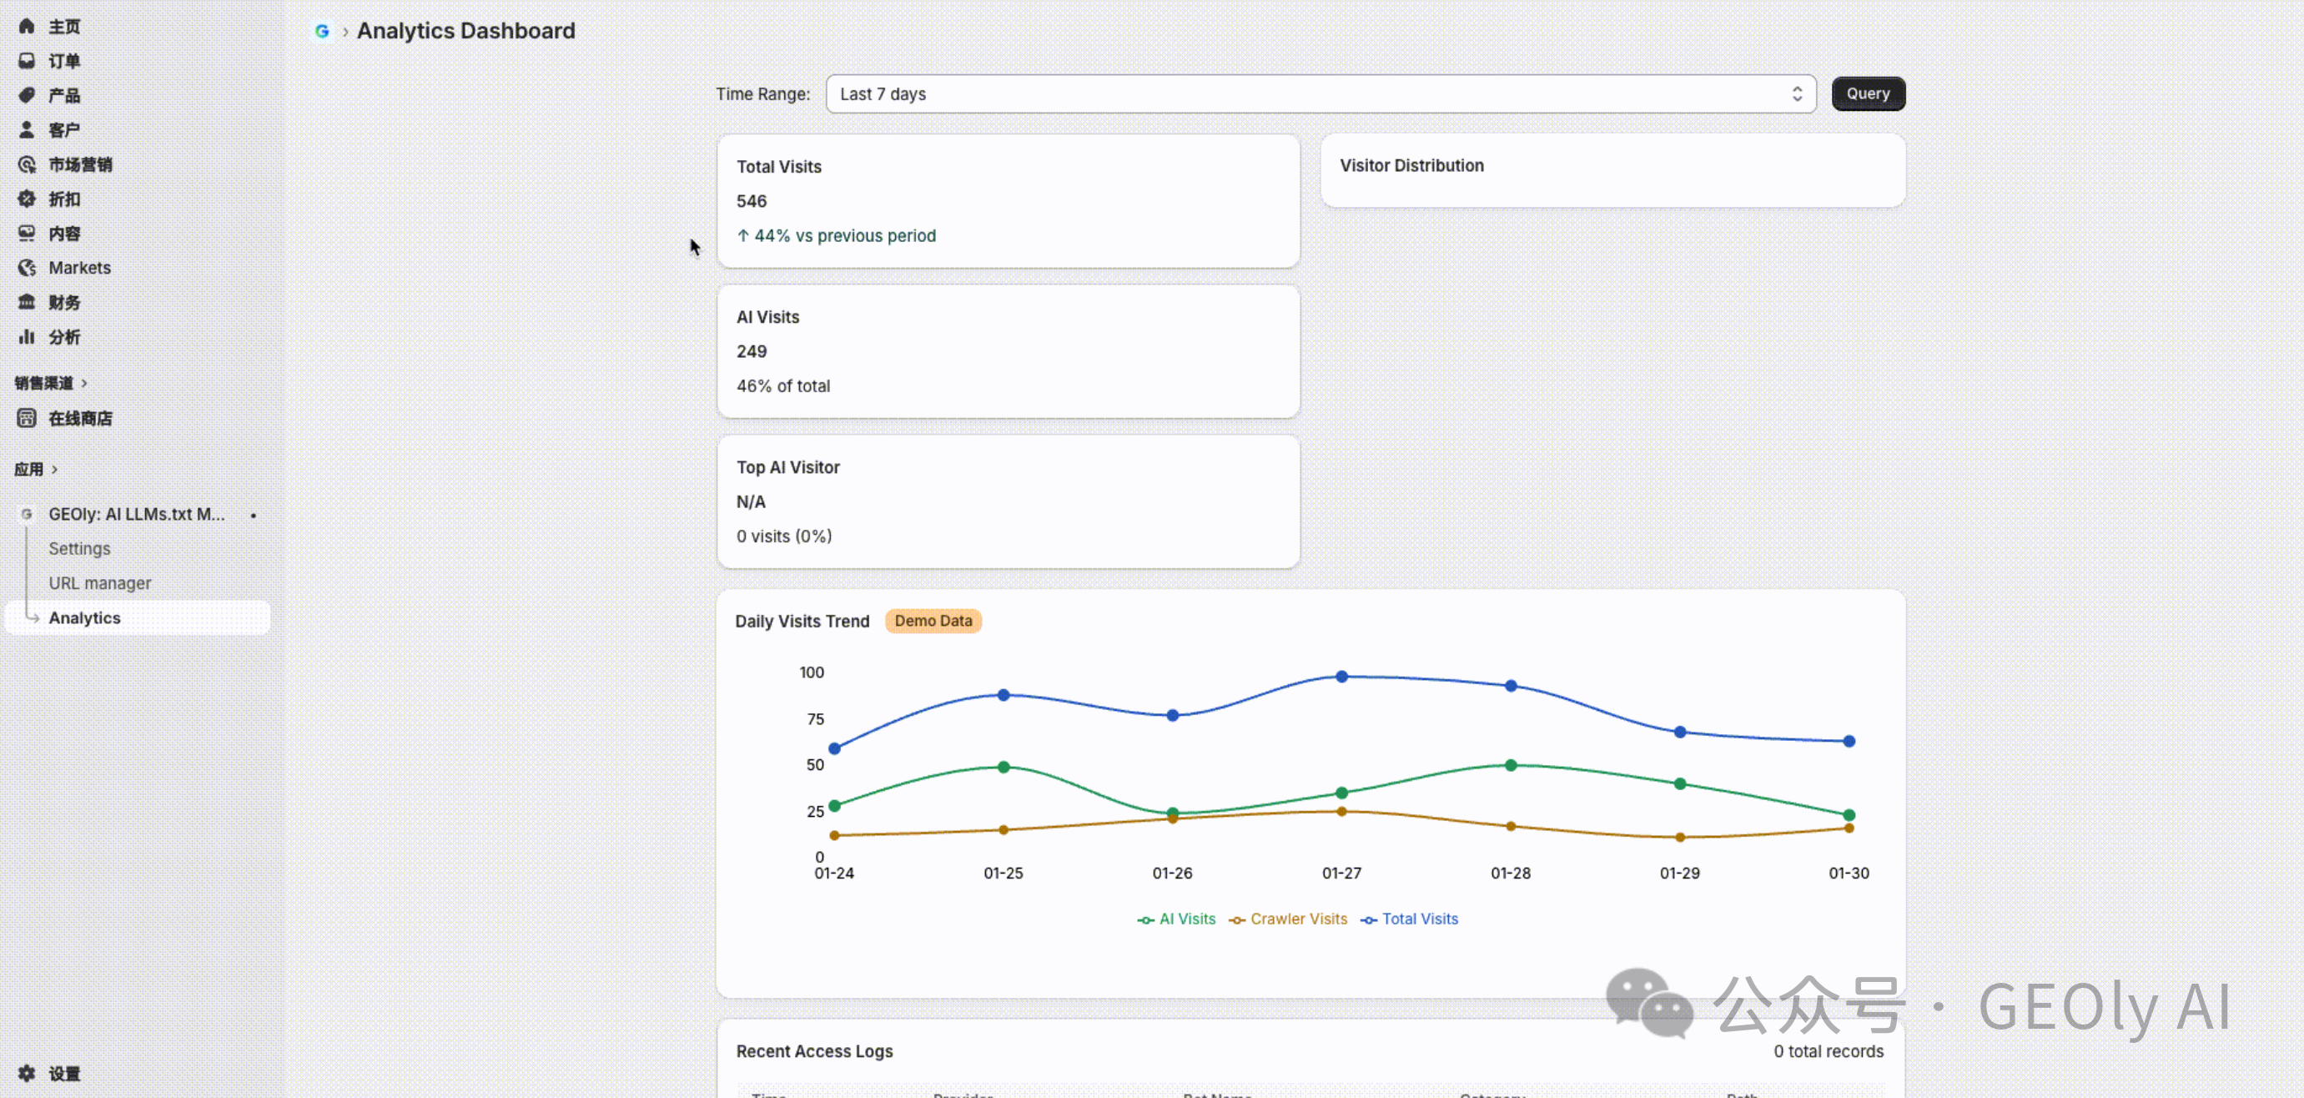Open URL manager under the GEOly app

[100, 583]
